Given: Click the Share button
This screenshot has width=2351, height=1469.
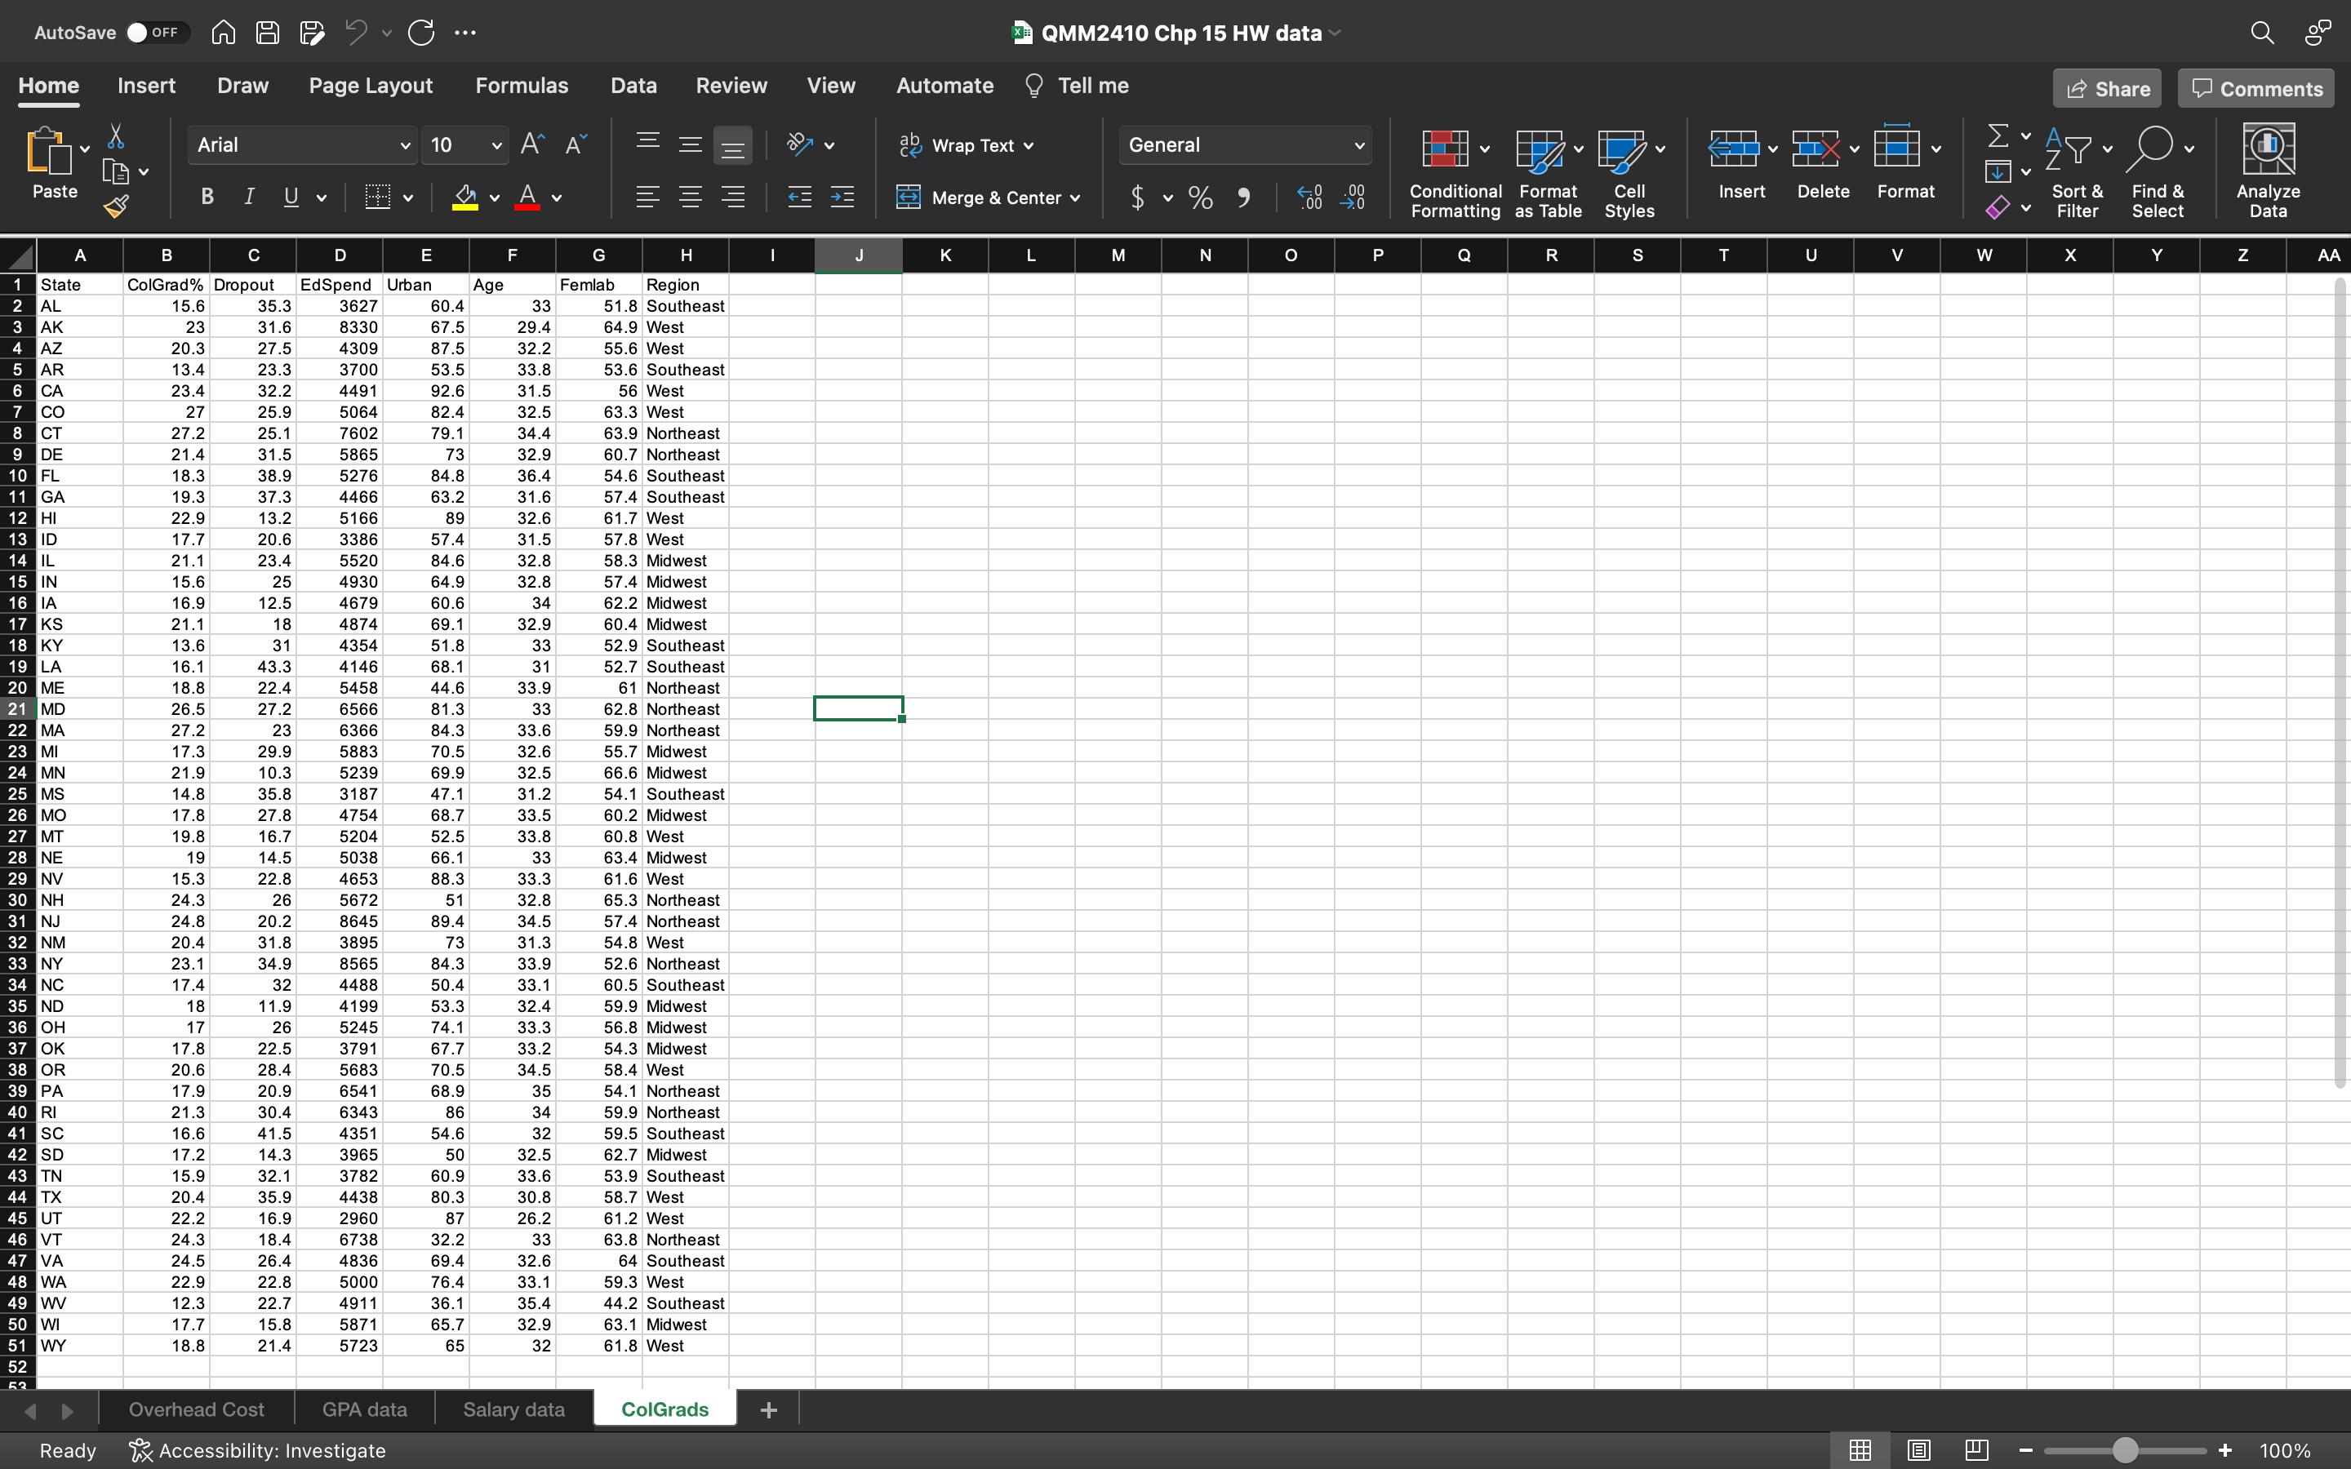Looking at the screenshot, I should pyautogui.click(x=2107, y=88).
